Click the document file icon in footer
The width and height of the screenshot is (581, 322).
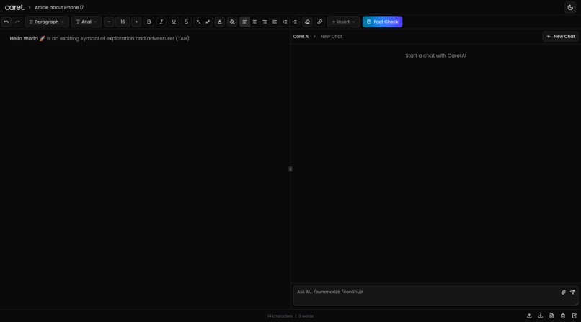[x=551, y=316]
